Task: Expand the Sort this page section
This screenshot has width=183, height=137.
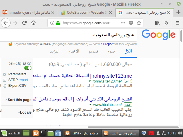Action: coord(18,100)
